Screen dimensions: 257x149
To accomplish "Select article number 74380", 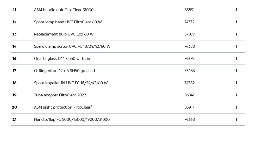I will [x=190, y=46].
